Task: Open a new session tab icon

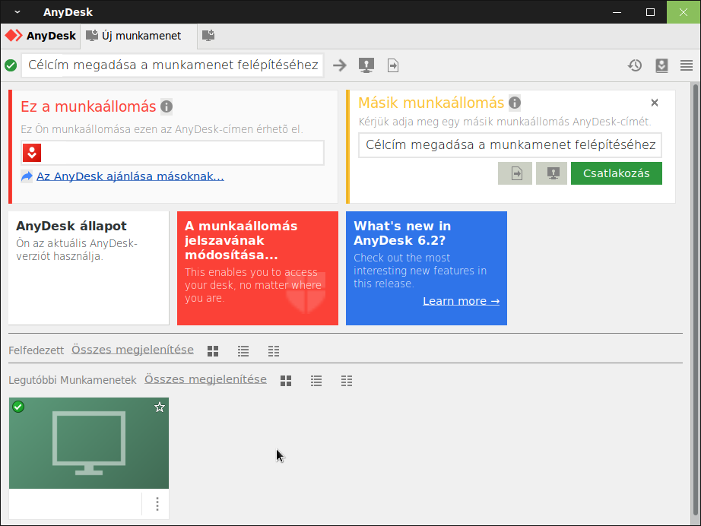Action: tap(208, 36)
